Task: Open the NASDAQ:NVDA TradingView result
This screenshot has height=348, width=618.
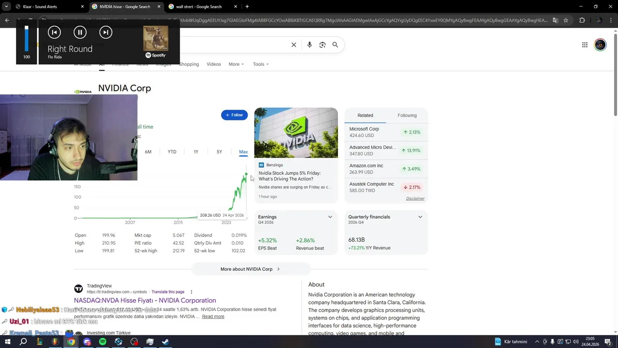Action: [x=145, y=301]
